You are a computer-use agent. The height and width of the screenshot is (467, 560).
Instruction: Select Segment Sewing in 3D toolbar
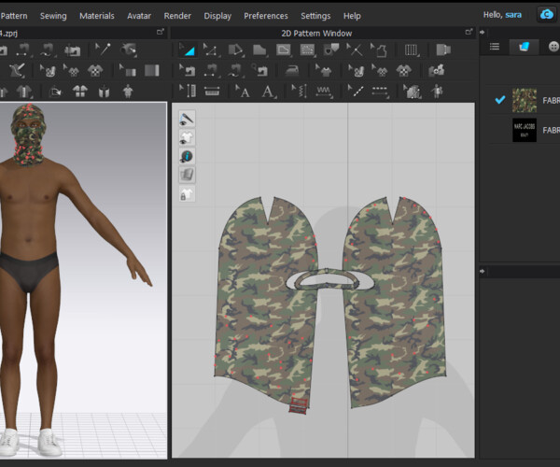tap(23, 50)
